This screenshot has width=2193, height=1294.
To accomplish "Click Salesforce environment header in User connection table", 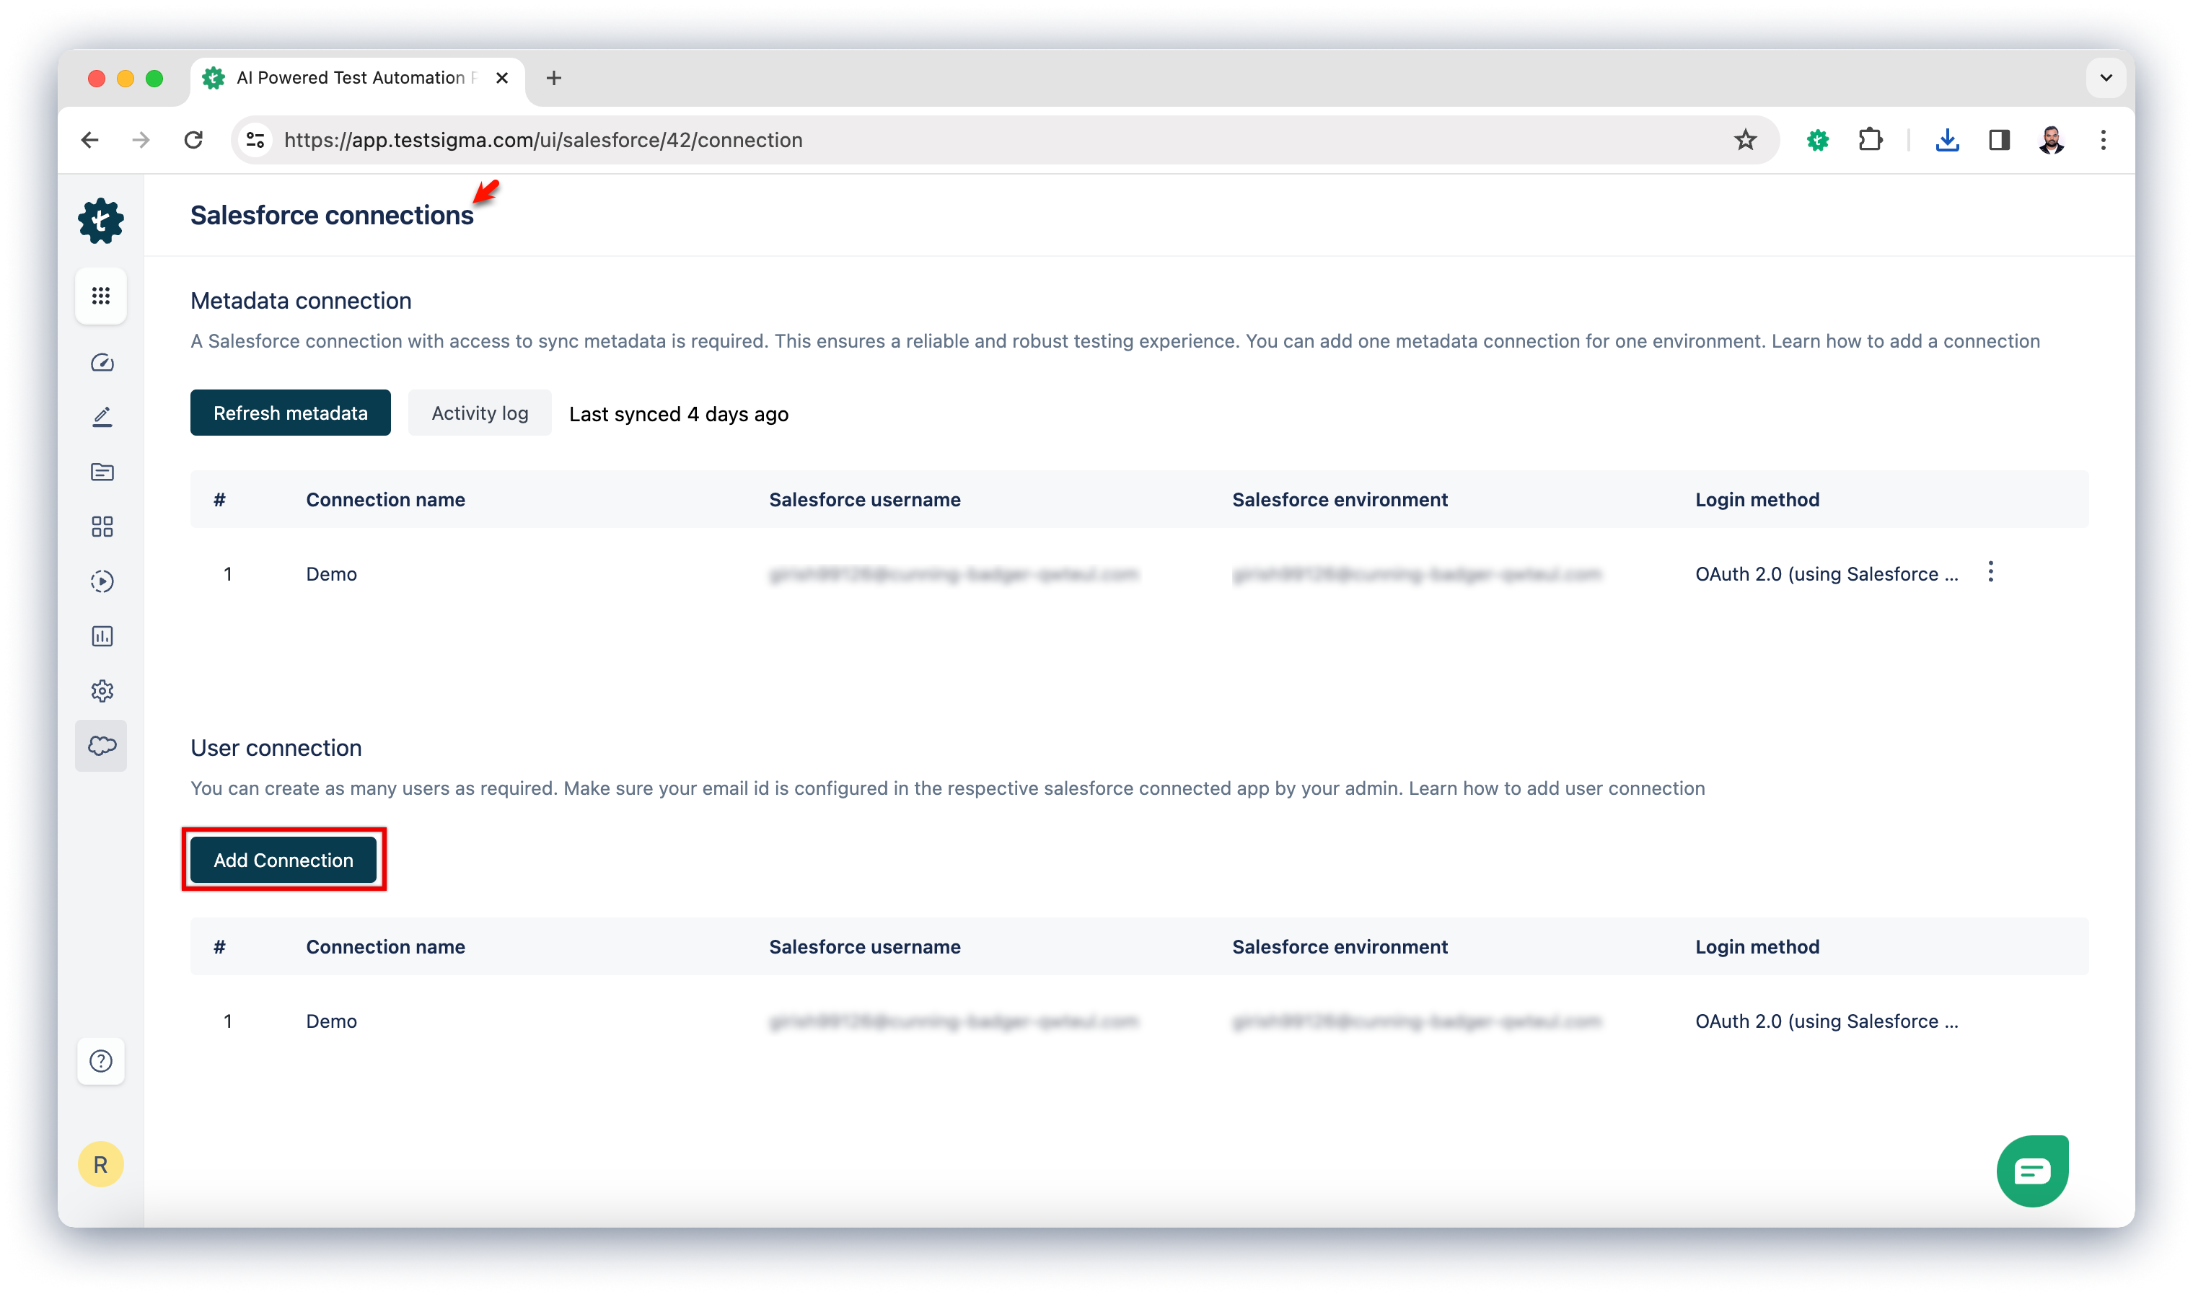I will point(1340,947).
